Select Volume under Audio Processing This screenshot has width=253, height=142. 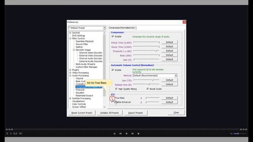pyautogui.click(x=79, y=78)
